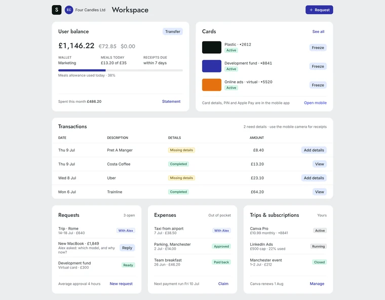The height and width of the screenshot is (300, 385).
Task: Click the DATE column header
Action: coord(62,138)
